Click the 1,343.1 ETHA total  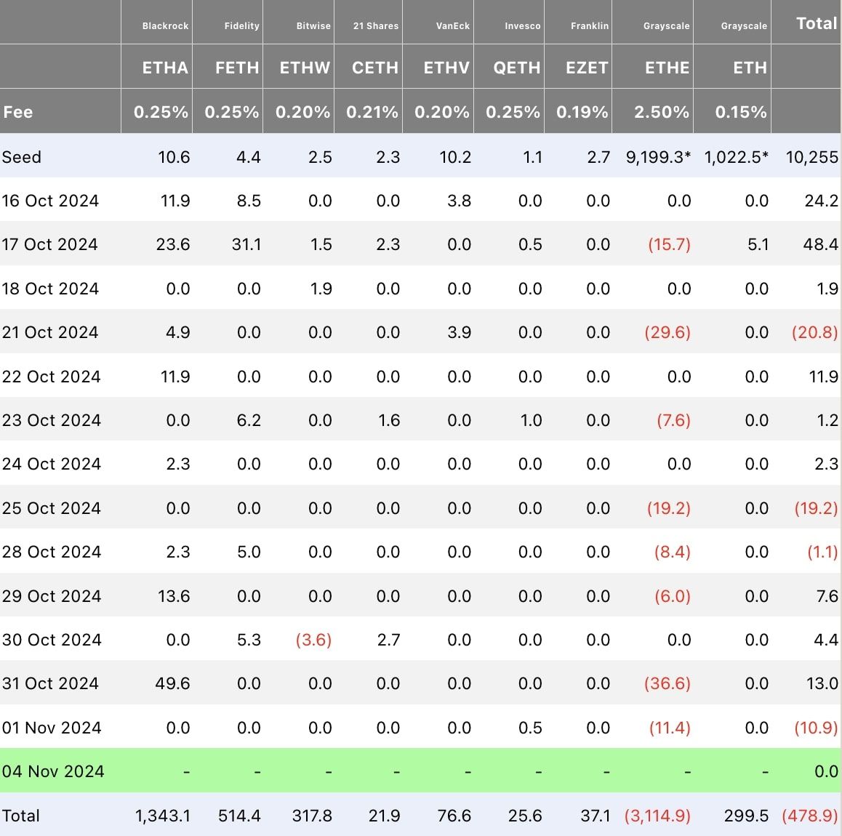coord(163,816)
